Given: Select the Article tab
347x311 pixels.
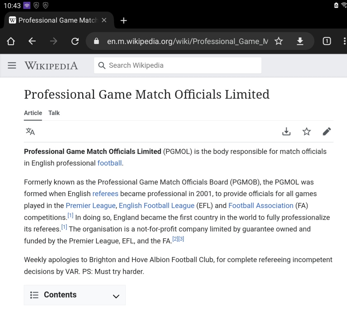Looking at the screenshot, I should (33, 113).
